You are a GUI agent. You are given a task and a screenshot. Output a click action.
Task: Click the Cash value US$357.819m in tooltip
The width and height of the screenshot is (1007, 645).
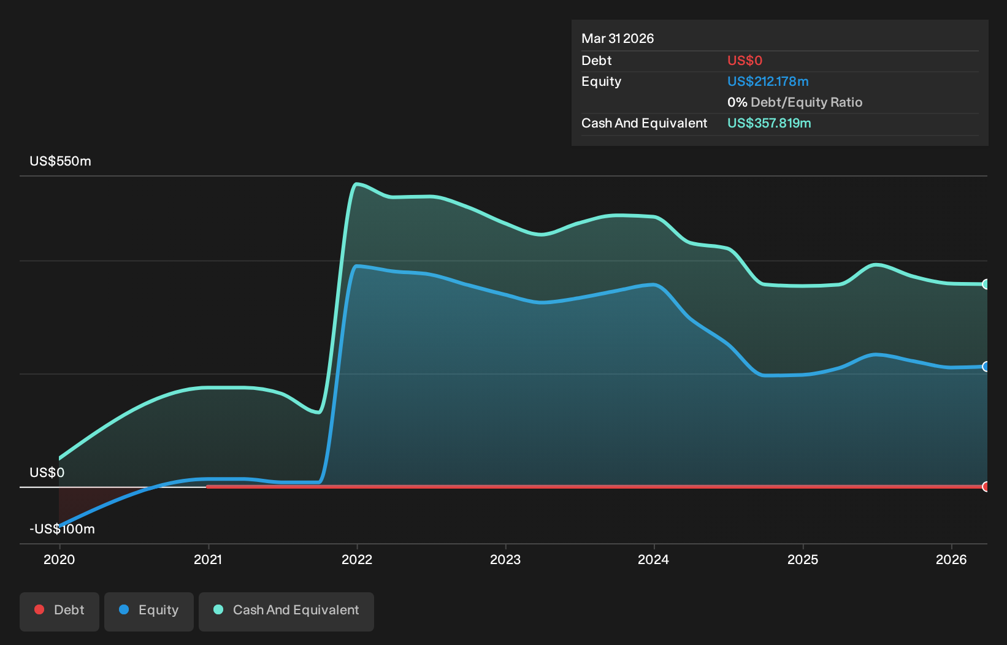click(x=769, y=123)
